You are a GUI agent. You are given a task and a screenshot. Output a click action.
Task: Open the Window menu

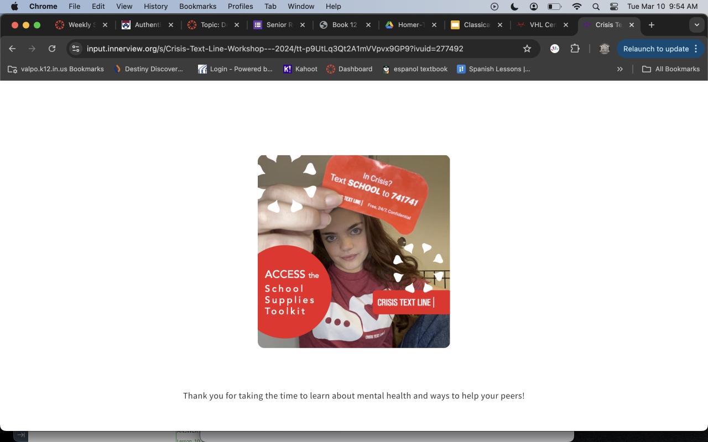301,7
